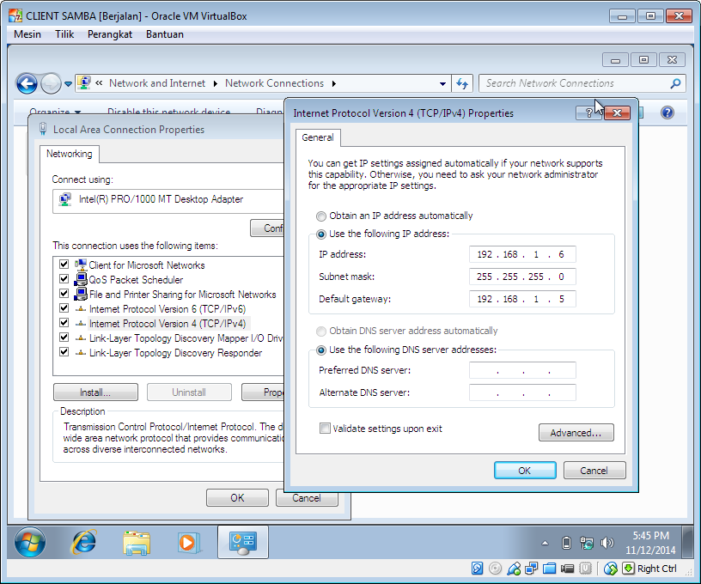
Task: Click the Network Connections breadcrumb arrow
Action: point(334,83)
